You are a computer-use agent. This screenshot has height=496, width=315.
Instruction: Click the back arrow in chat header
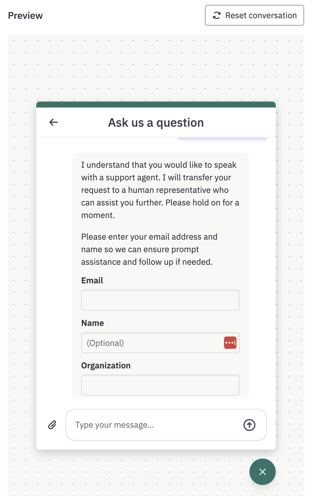click(x=54, y=122)
